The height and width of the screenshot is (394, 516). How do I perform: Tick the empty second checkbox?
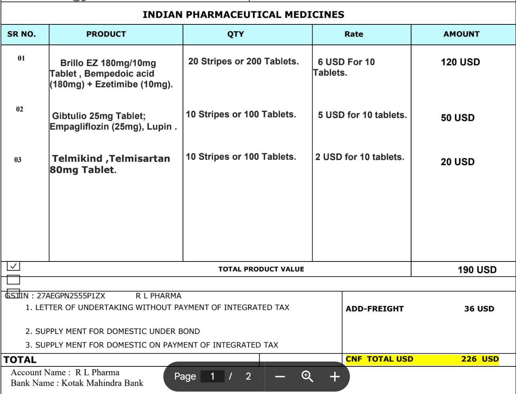point(14,280)
